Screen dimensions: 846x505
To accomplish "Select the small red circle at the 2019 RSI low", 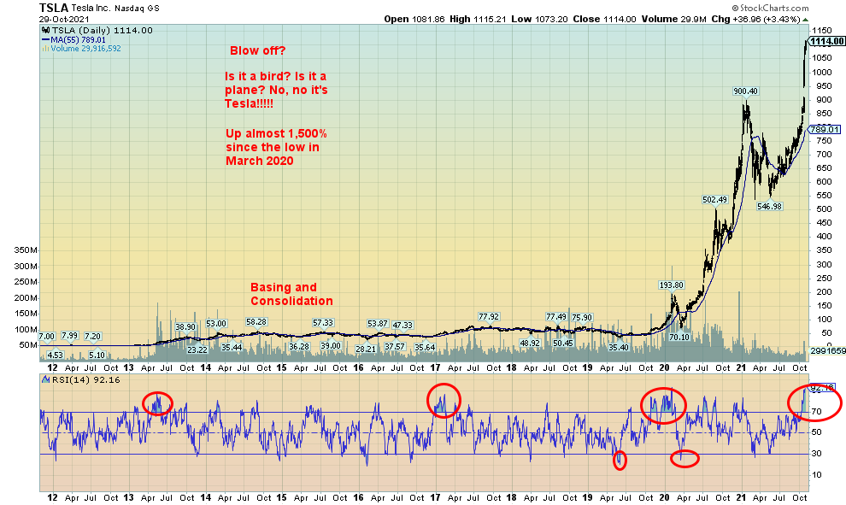I will [x=620, y=461].
